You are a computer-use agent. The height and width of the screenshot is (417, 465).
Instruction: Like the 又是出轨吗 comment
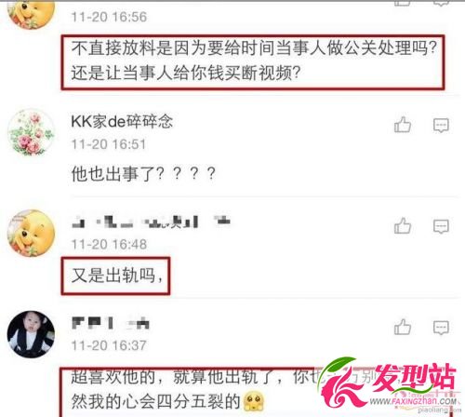[403, 225]
